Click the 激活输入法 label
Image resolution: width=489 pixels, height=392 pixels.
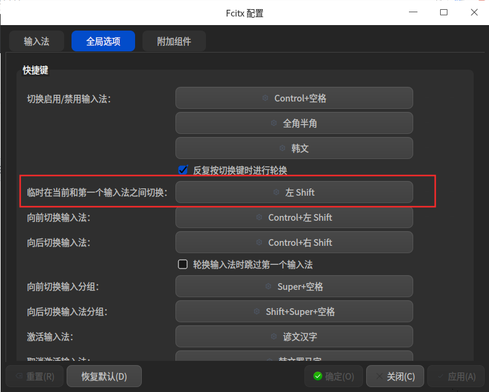50,337
